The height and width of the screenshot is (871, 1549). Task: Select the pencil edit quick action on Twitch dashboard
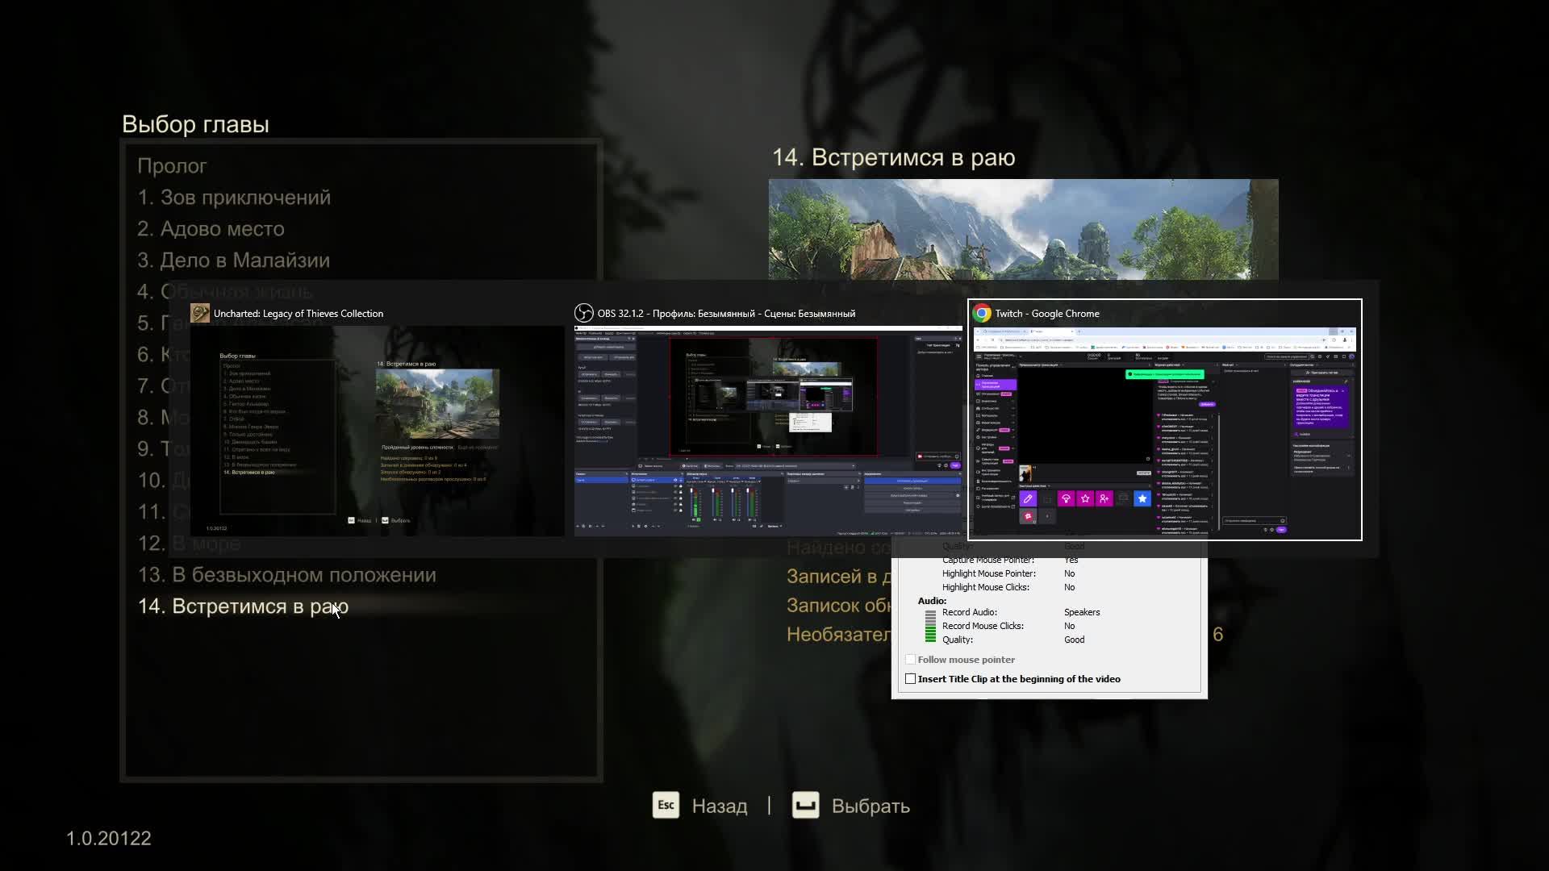pyautogui.click(x=1028, y=499)
